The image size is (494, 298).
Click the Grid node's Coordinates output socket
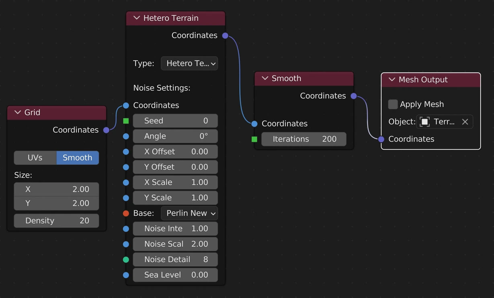pos(106,130)
